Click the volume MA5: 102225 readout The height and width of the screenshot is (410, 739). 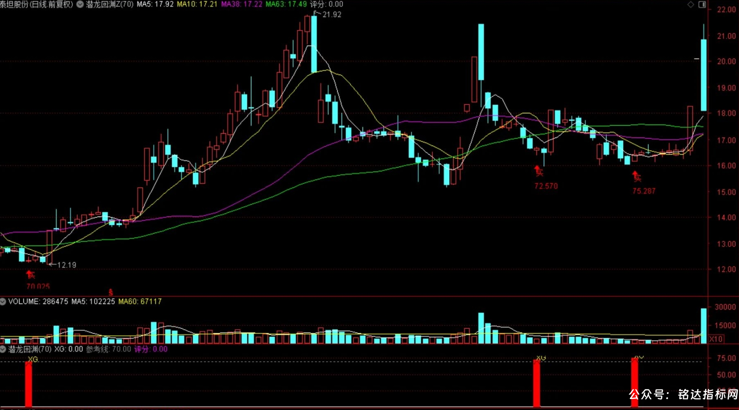[x=93, y=301]
